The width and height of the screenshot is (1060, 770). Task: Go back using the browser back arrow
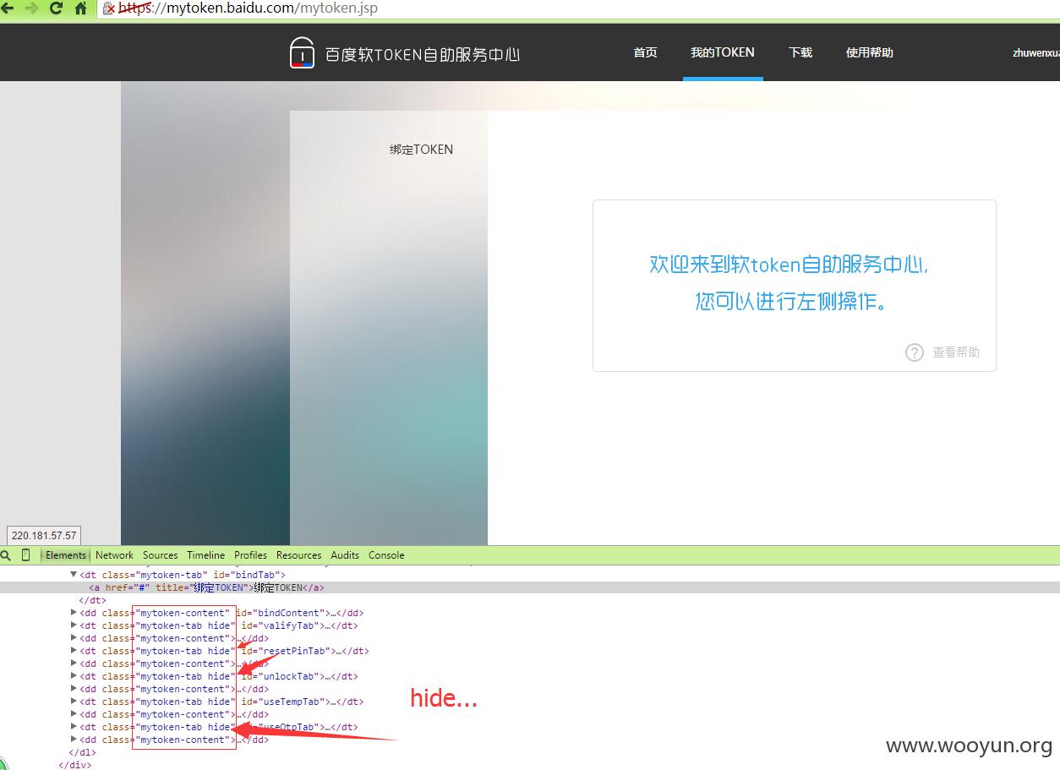(8, 8)
